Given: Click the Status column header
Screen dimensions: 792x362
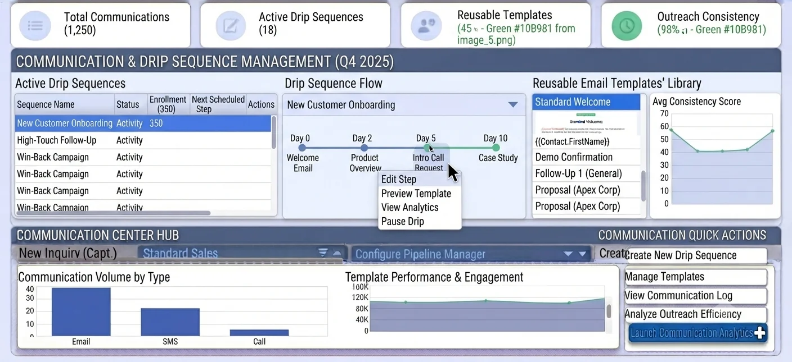Looking at the screenshot, I should tap(130, 104).
